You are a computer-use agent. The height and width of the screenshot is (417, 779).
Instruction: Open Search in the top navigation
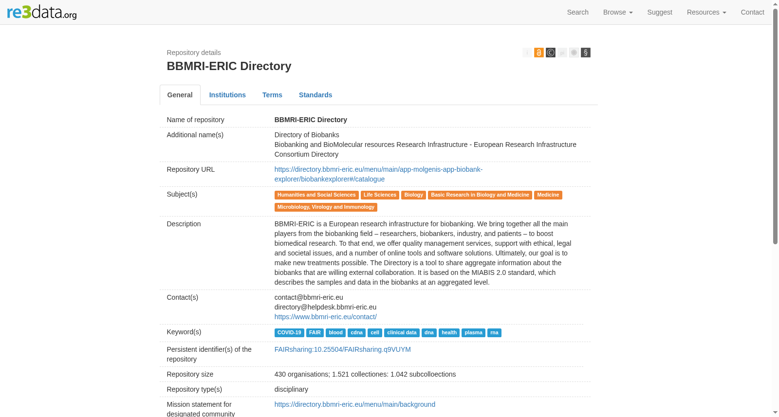click(578, 12)
